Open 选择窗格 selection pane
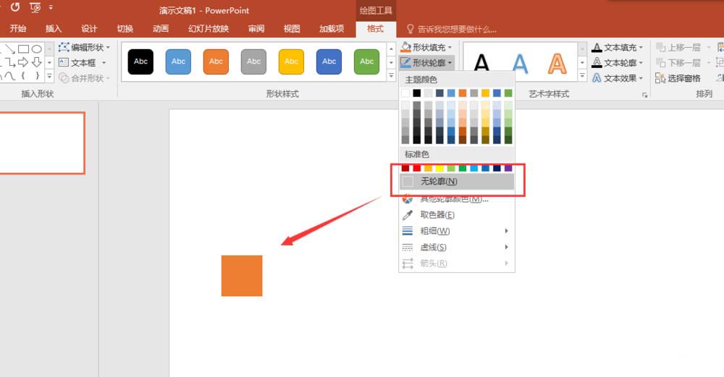Screen dimensions: 724x377 click(678, 78)
